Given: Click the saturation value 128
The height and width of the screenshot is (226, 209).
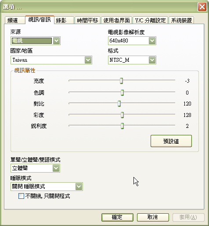Looking at the screenshot, I should point(187,115).
